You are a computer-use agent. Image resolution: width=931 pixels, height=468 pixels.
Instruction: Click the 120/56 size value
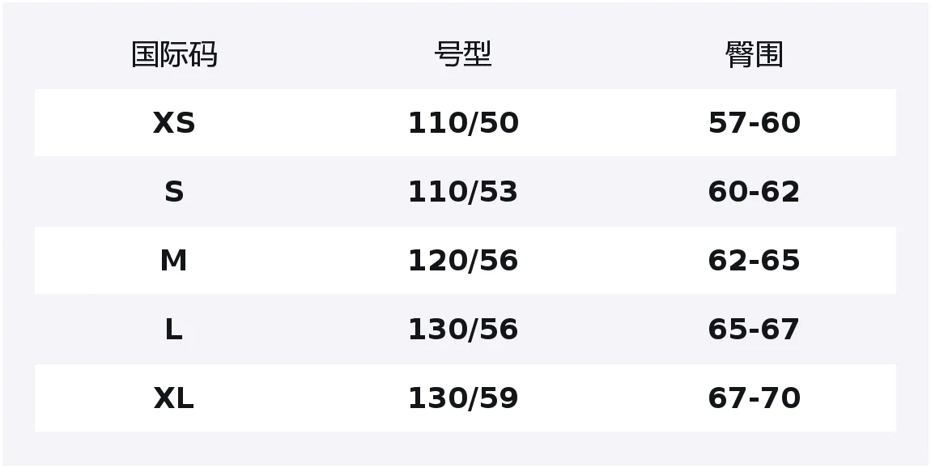click(463, 261)
